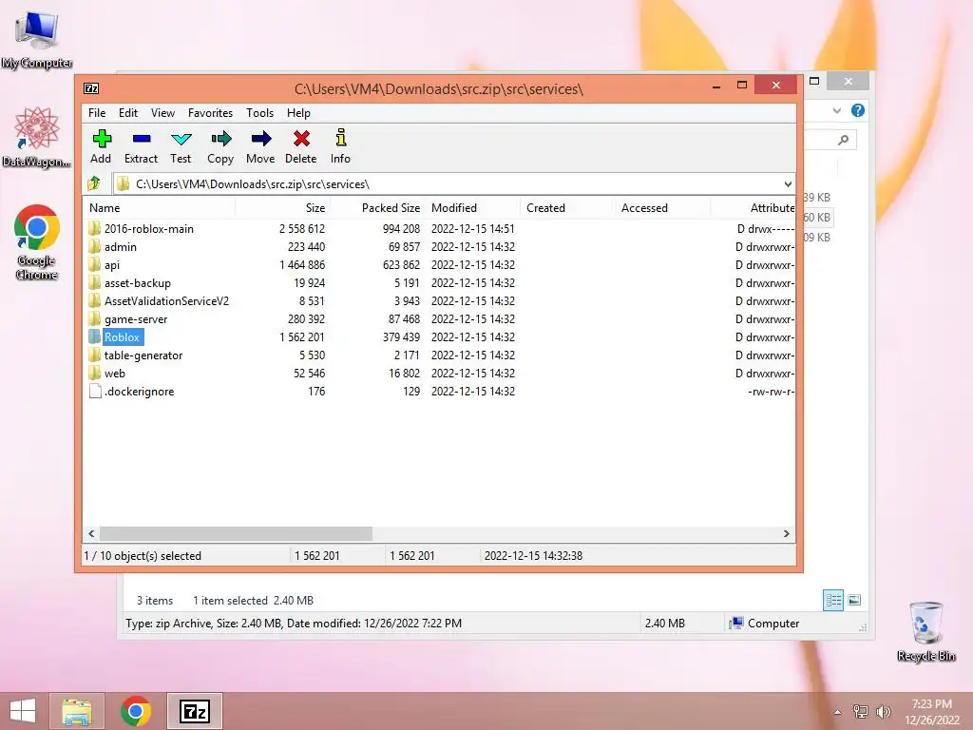The height and width of the screenshot is (730, 973).
Task: Switch Explorer to large icons view
Action: pos(854,600)
